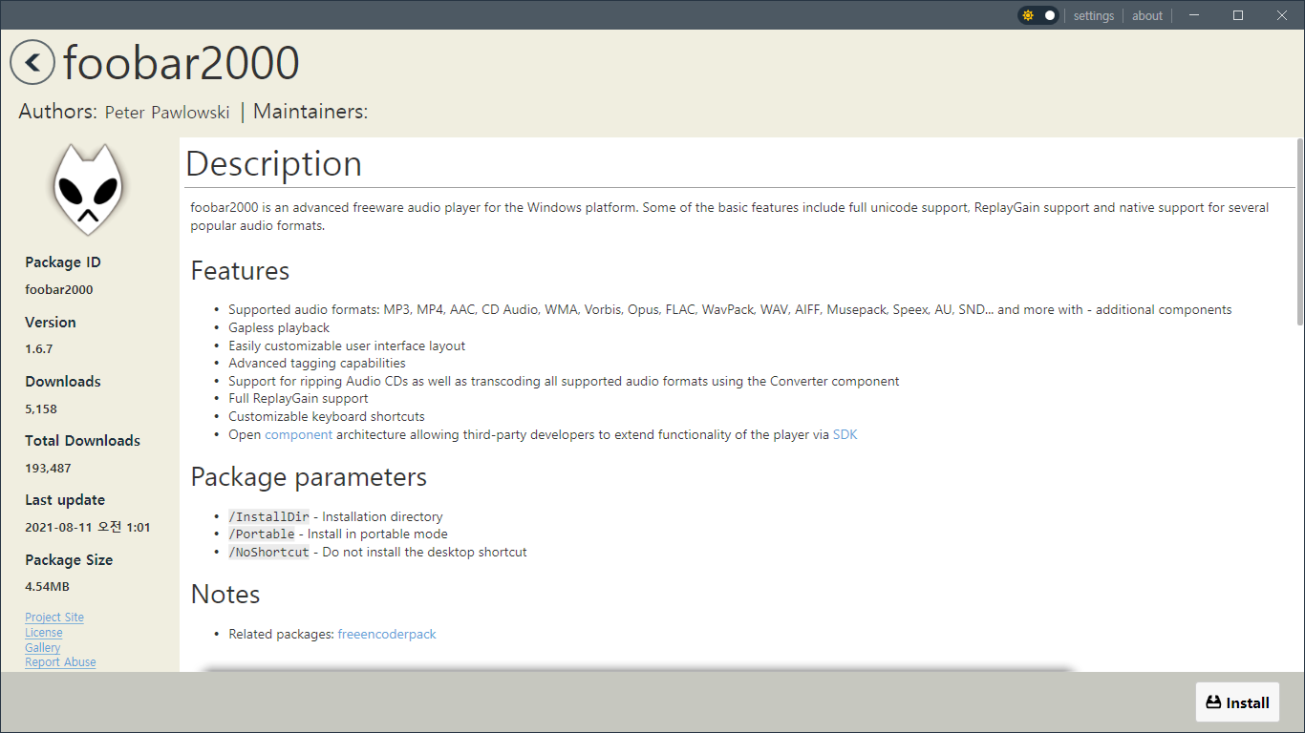Screen dimensions: 1305x733
Task: Open the License link
Action: (x=44, y=633)
